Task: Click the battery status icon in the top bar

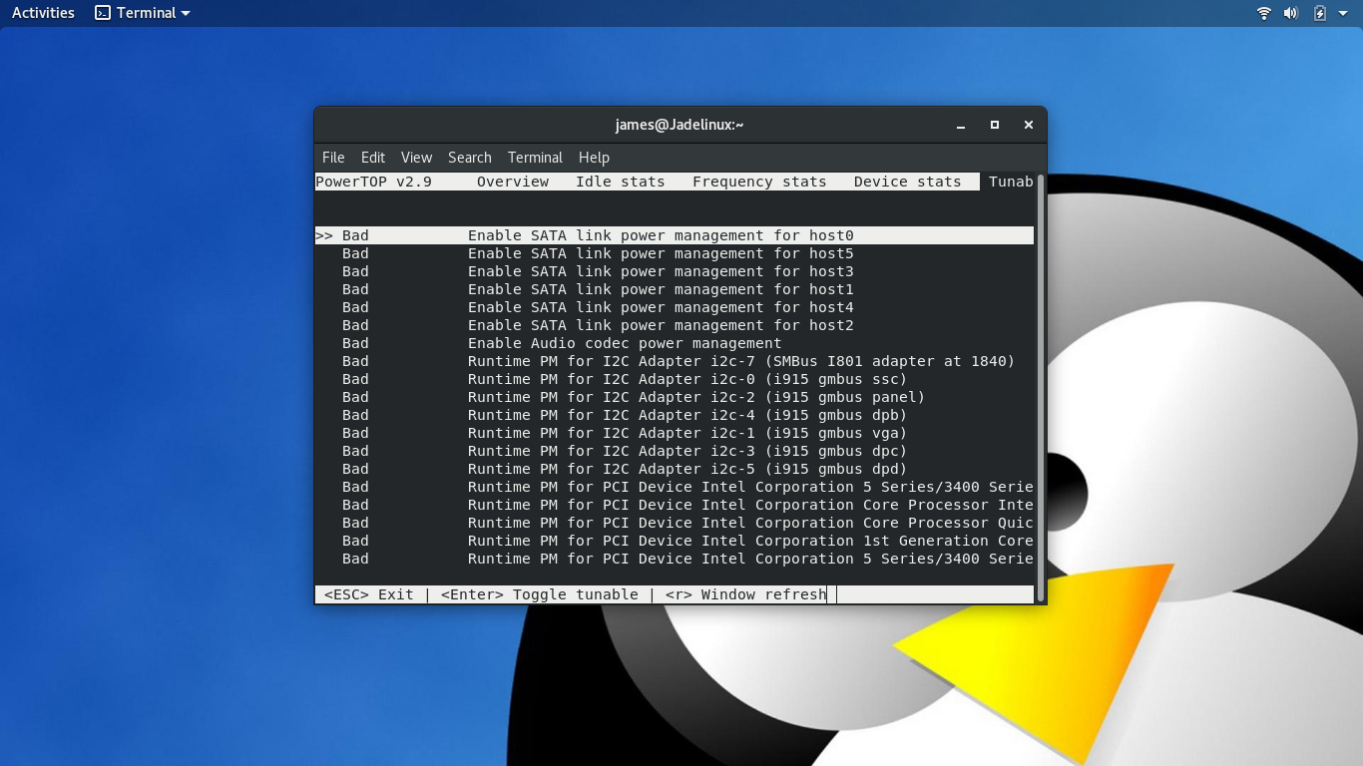Action: pyautogui.click(x=1320, y=13)
